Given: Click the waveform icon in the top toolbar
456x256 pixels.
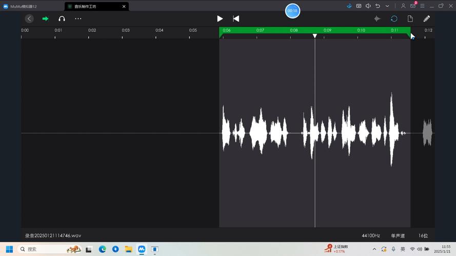Looking at the screenshot, I should click(x=378, y=18).
